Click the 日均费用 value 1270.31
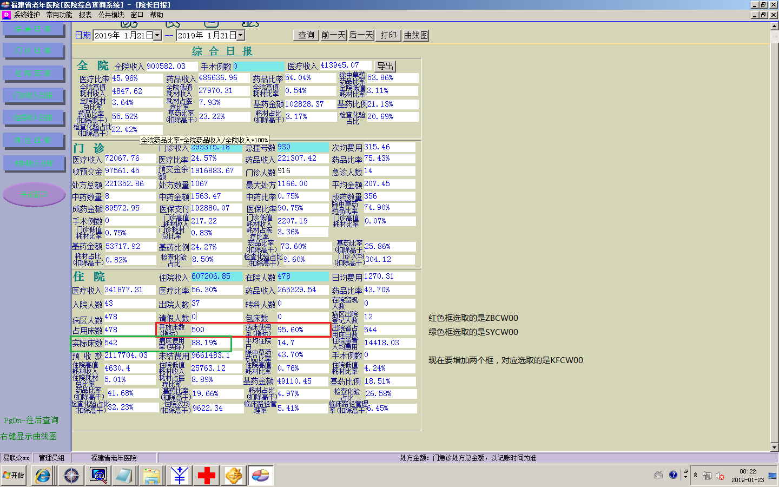 (x=389, y=277)
